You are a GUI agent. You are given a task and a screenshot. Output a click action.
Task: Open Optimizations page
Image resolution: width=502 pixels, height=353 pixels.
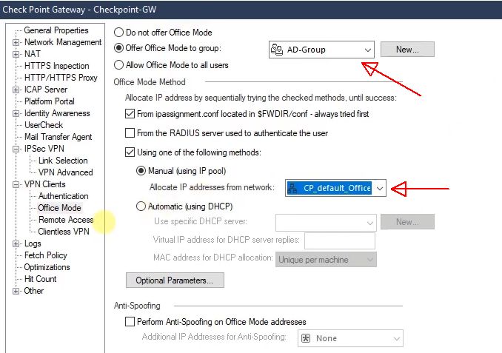pos(47,267)
